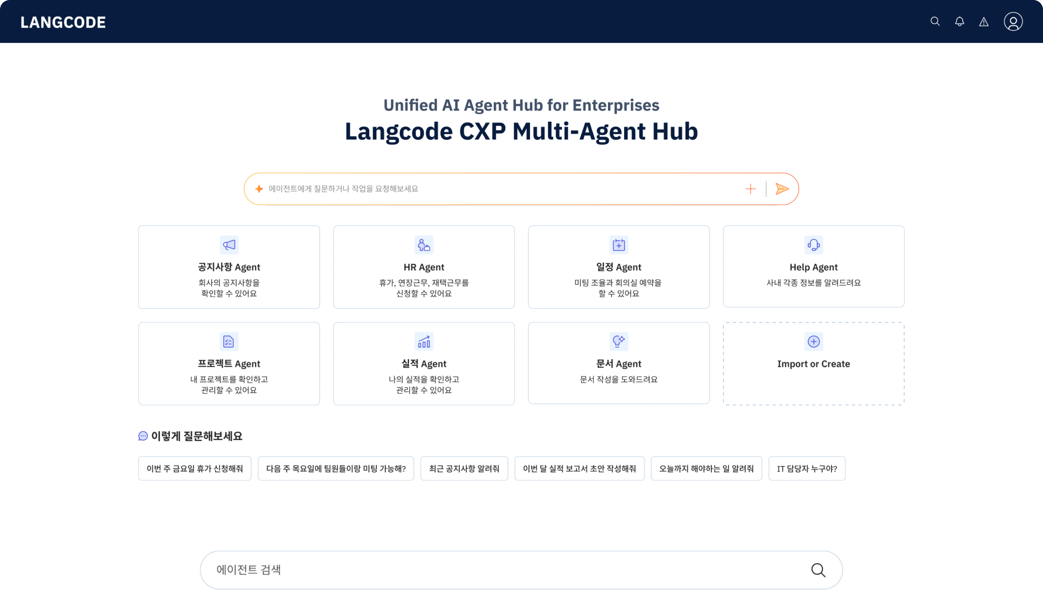
Task: Click the plus attach icon in prompt bar
Action: click(750, 189)
